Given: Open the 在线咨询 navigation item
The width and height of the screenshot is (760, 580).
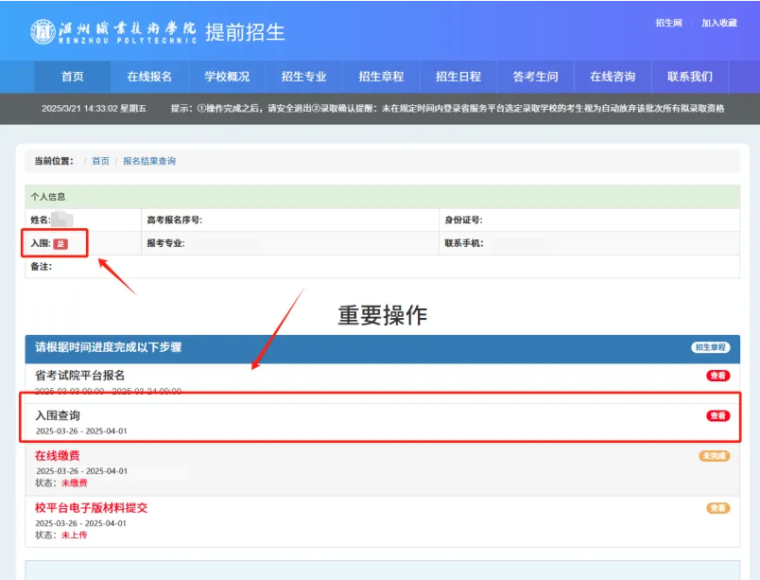Looking at the screenshot, I should 613,77.
